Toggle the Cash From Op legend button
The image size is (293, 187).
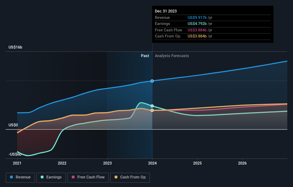[130, 177]
